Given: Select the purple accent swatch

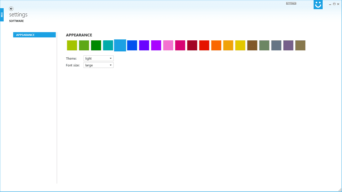Looking at the screenshot, I should click(x=144, y=45).
